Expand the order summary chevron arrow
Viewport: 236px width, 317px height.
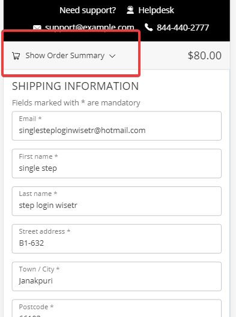(112, 56)
